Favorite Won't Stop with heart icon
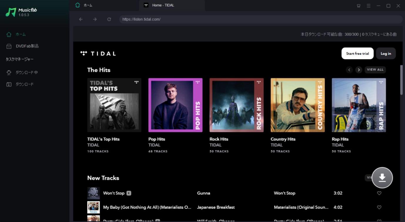405x222 pixels. [379, 193]
